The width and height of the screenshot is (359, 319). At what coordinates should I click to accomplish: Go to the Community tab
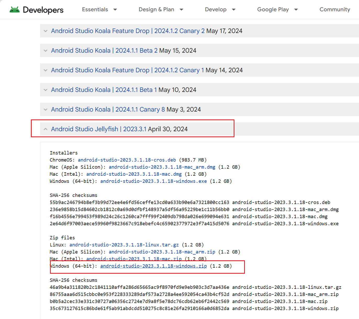335,9
